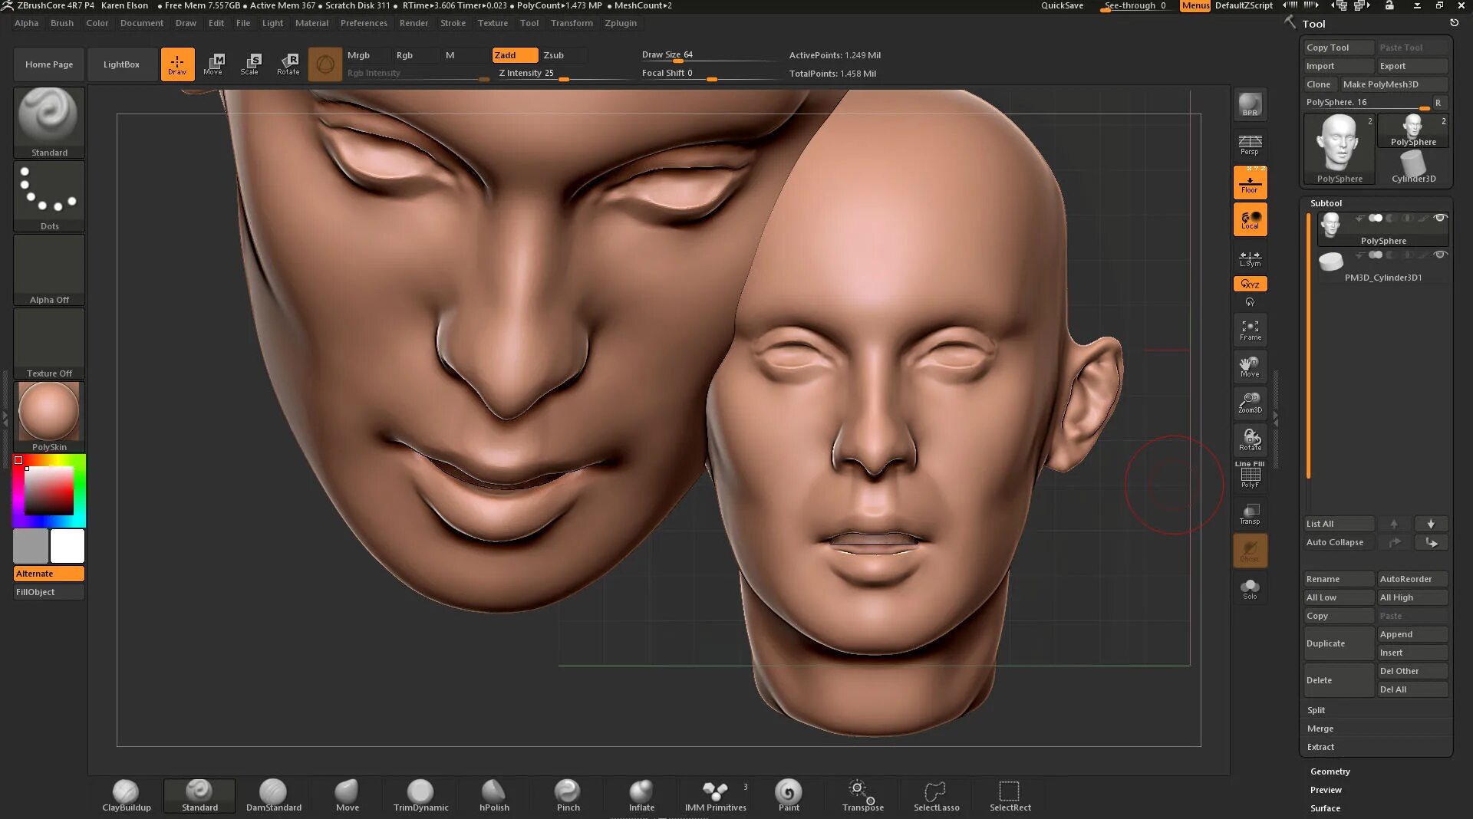
Task: Click the BPR render icon
Action: (1250, 105)
